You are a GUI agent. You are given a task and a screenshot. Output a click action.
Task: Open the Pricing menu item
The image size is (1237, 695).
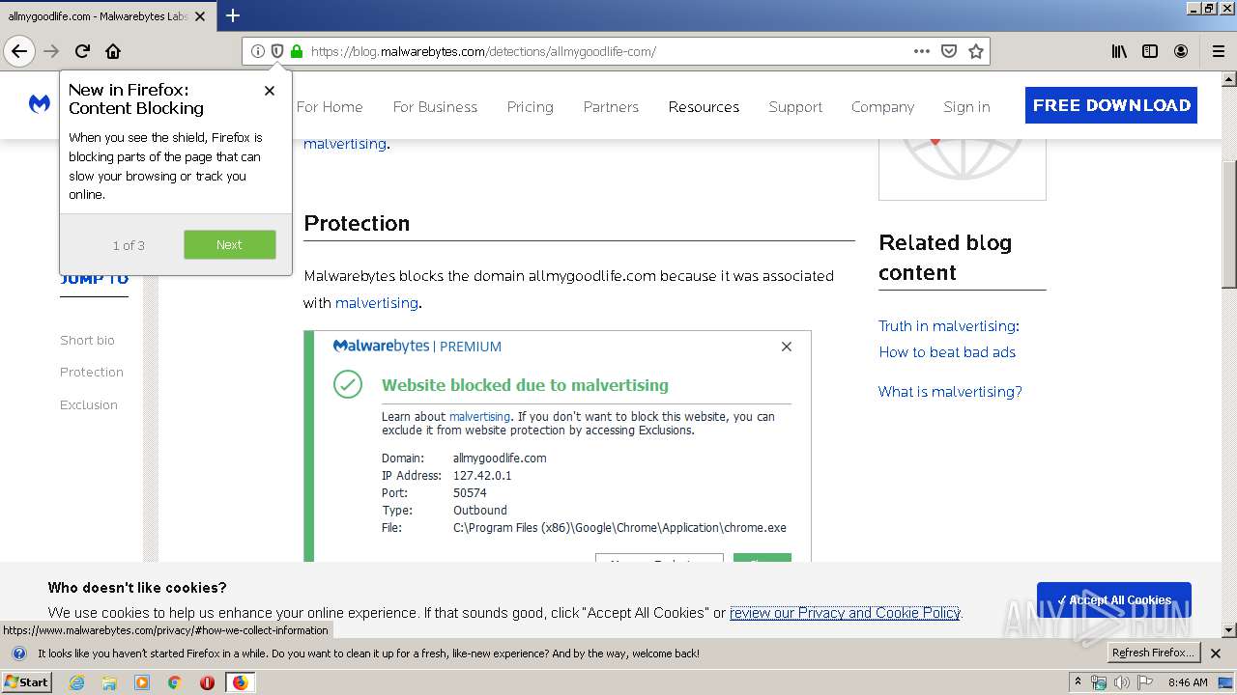[x=531, y=107]
